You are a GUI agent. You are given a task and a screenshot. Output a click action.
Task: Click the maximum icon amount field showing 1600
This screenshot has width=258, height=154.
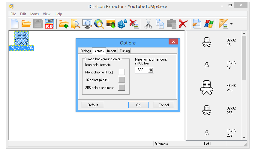(142, 70)
